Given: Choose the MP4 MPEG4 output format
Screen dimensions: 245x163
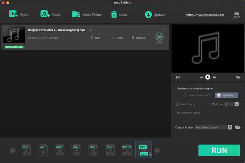Looking at the screenshot, I should pos(110,150).
